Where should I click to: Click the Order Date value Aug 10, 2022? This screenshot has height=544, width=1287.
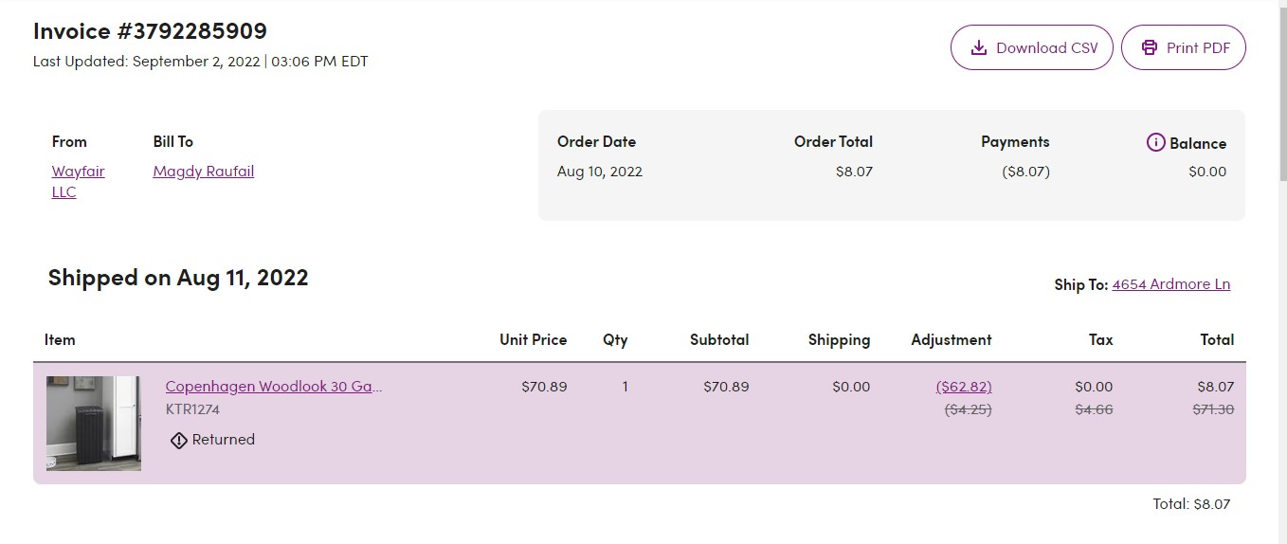(x=600, y=172)
